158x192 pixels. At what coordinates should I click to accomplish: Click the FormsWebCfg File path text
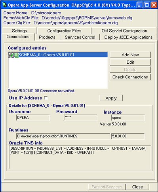(87, 18)
